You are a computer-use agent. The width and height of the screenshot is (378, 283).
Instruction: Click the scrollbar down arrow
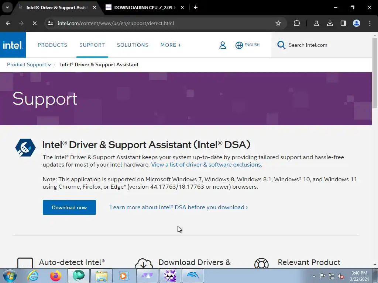tap(375, 265)
